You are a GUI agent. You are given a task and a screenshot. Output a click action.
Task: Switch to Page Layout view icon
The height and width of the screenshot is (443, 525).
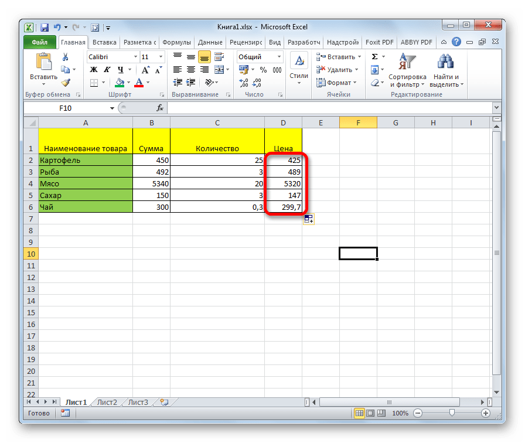(x=370, y=413)
